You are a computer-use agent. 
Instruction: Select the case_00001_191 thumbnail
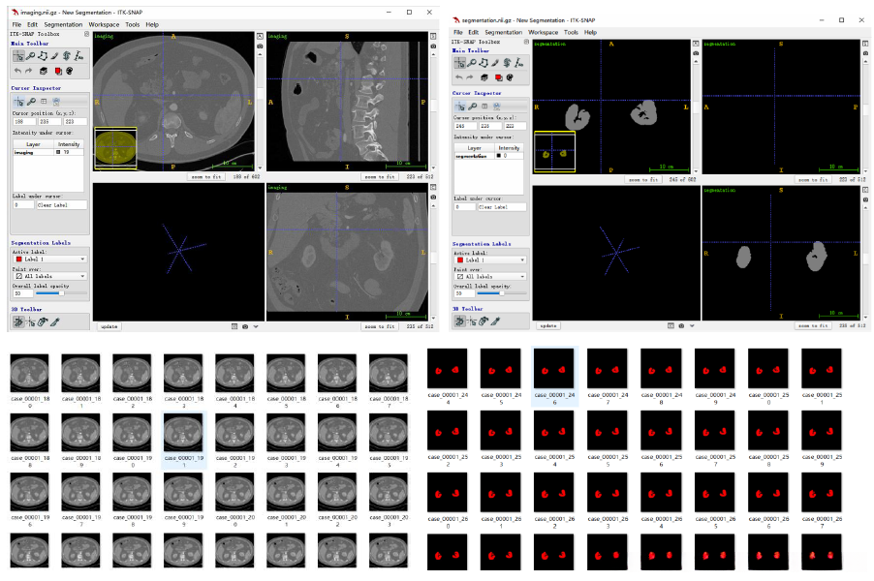pyautogui.click(x=183, y=434)
